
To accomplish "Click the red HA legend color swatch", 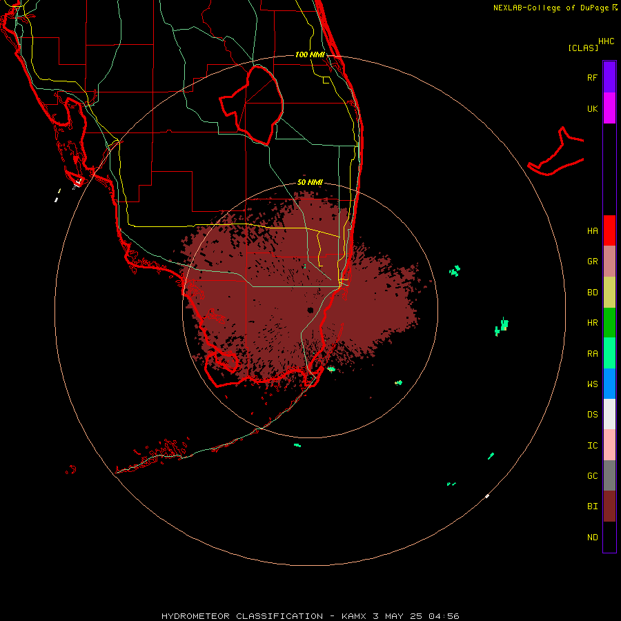I will click(x=609, y=230).
